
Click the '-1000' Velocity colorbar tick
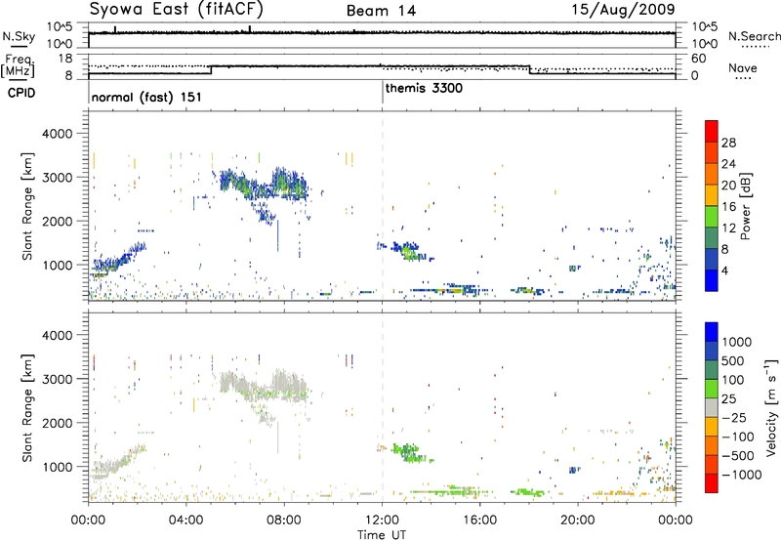[742, 475]
